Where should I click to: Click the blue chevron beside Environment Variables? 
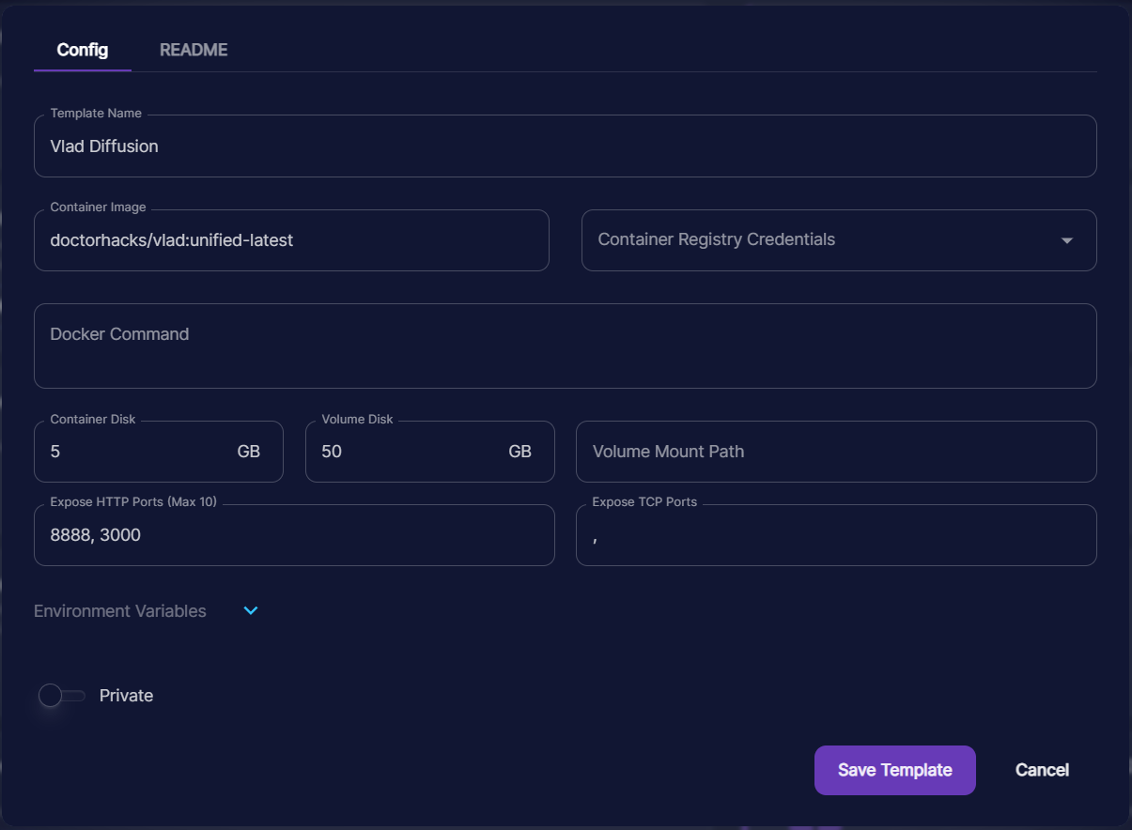tap(251, 610)
